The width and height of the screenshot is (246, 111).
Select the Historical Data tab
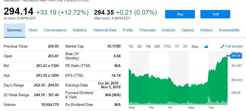click(105, 30)
